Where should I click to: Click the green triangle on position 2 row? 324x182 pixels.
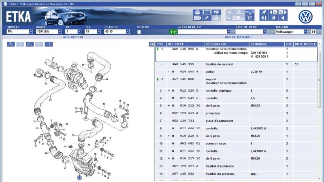pos(158,79)
